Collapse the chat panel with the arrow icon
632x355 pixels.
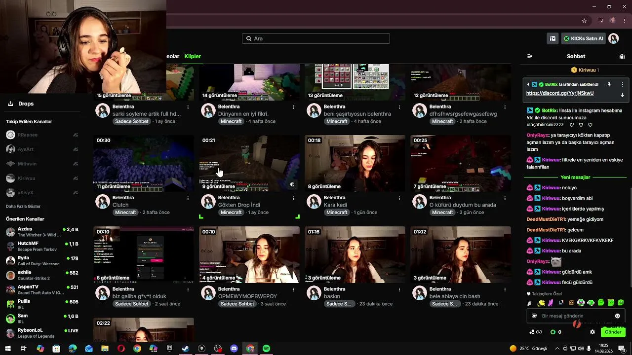click(530, 56)
